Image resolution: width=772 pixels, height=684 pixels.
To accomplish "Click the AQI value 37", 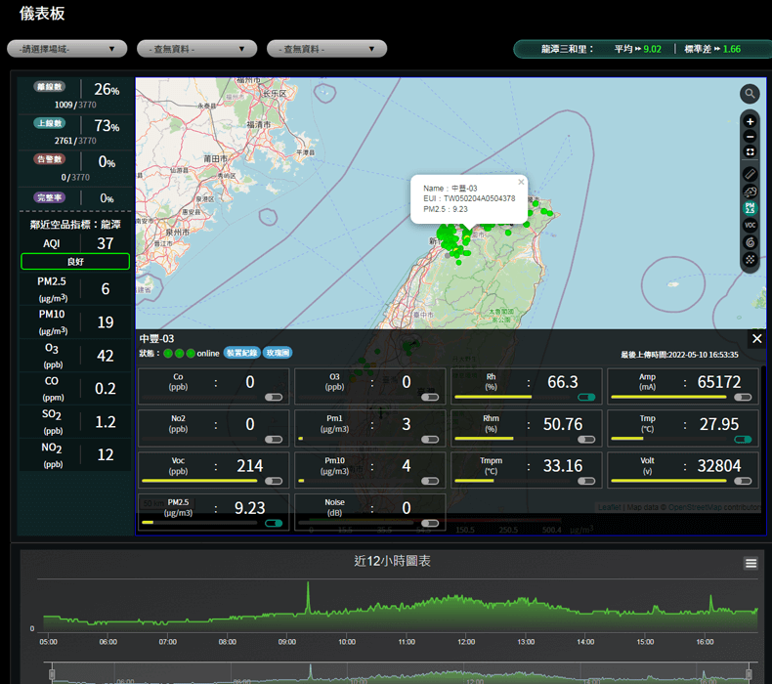I will (106, 243).
